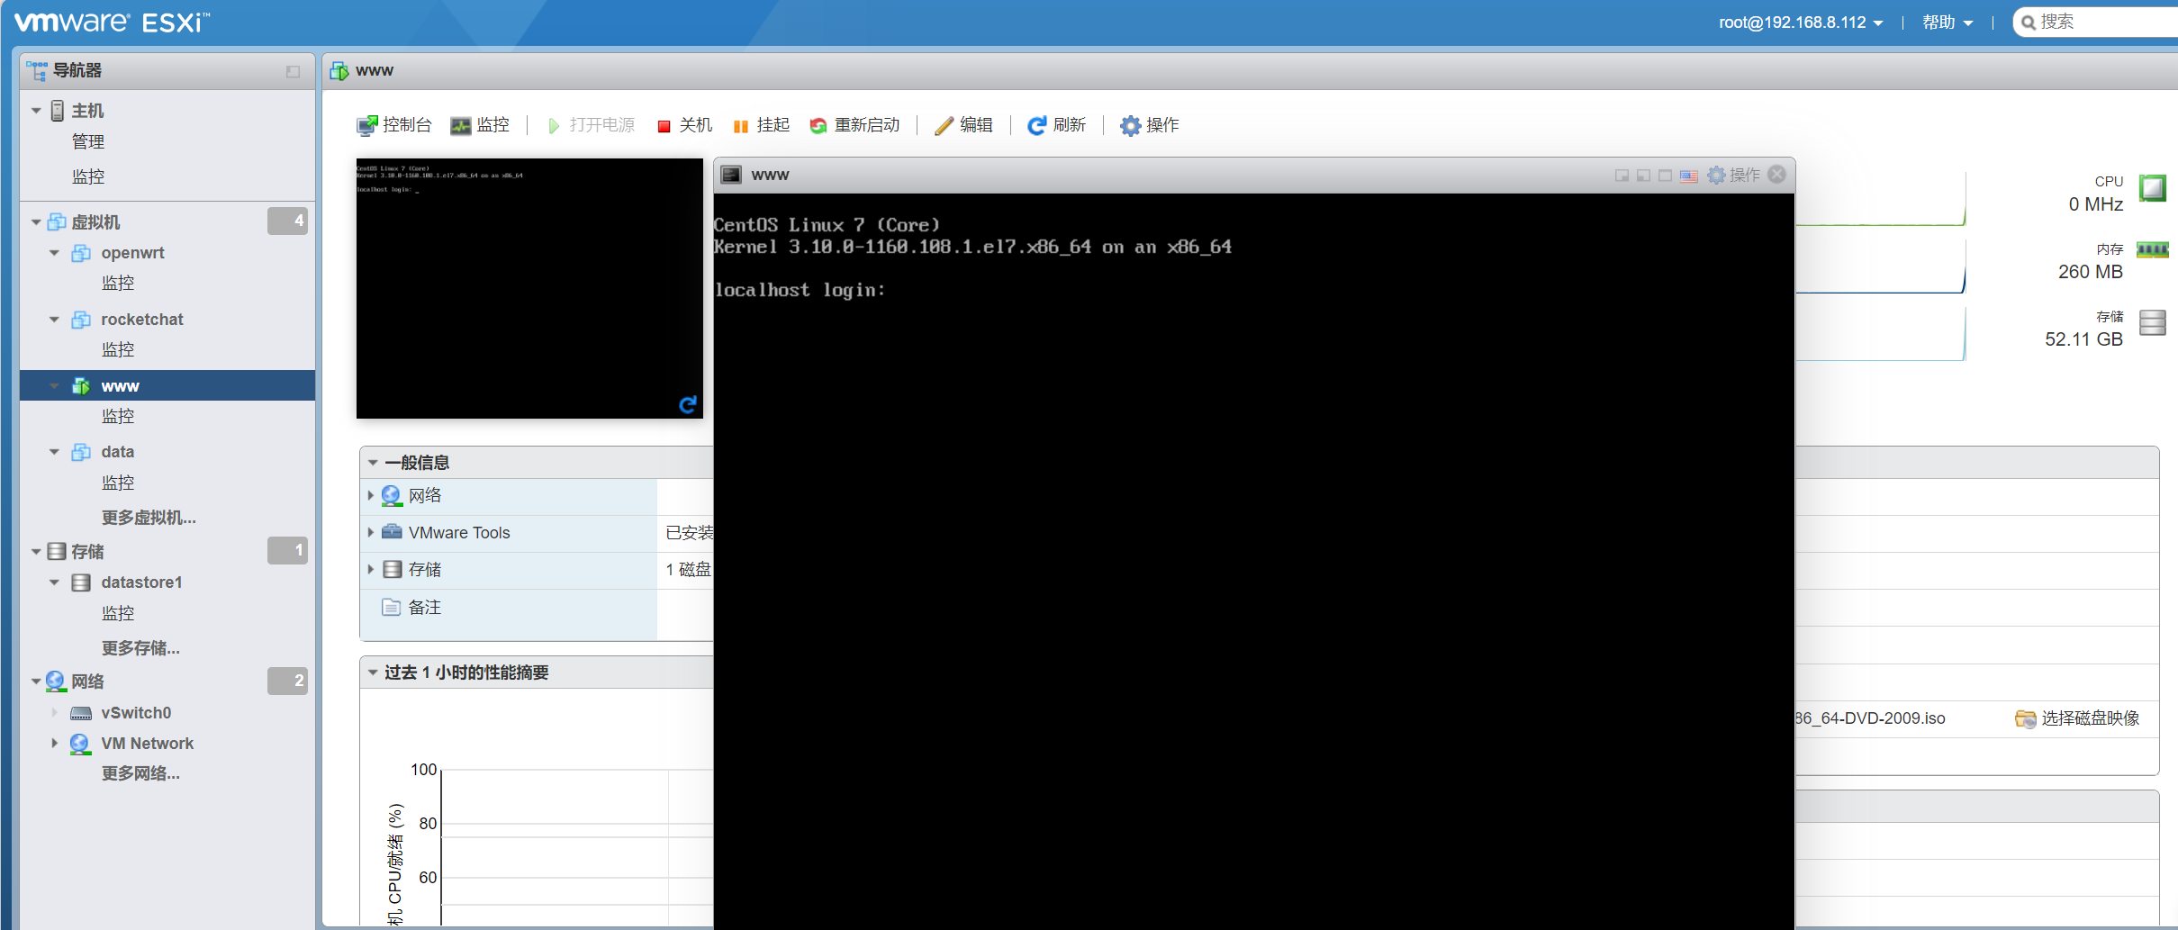Collapse the 网络 navigator section arrow

tap(36, 682)
